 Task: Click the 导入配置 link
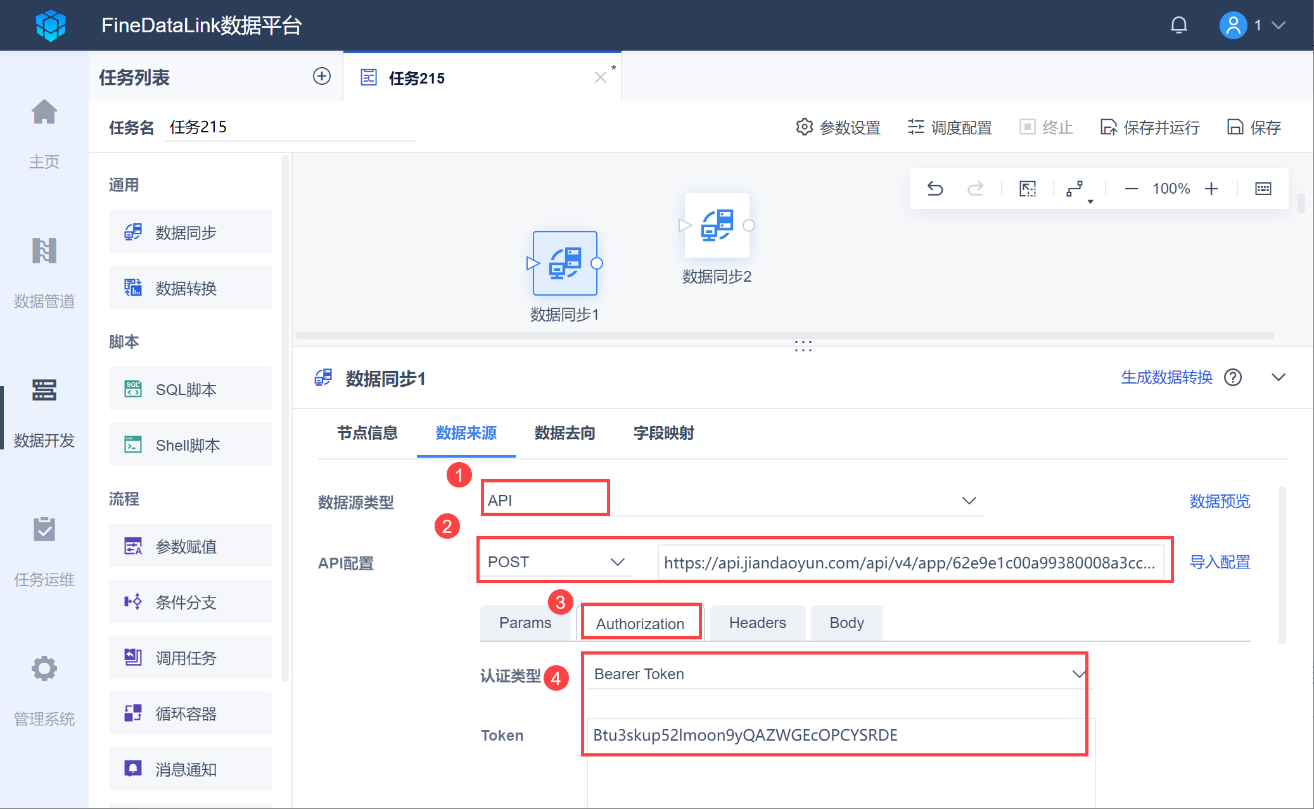pos(1220,562)
